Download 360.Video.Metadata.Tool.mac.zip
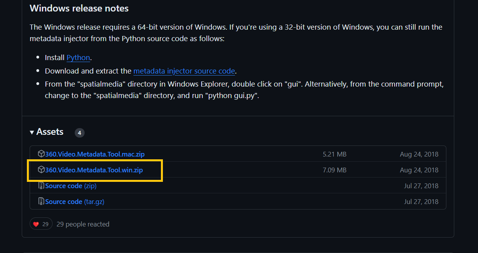478x253 pixels. pos(95,154)
